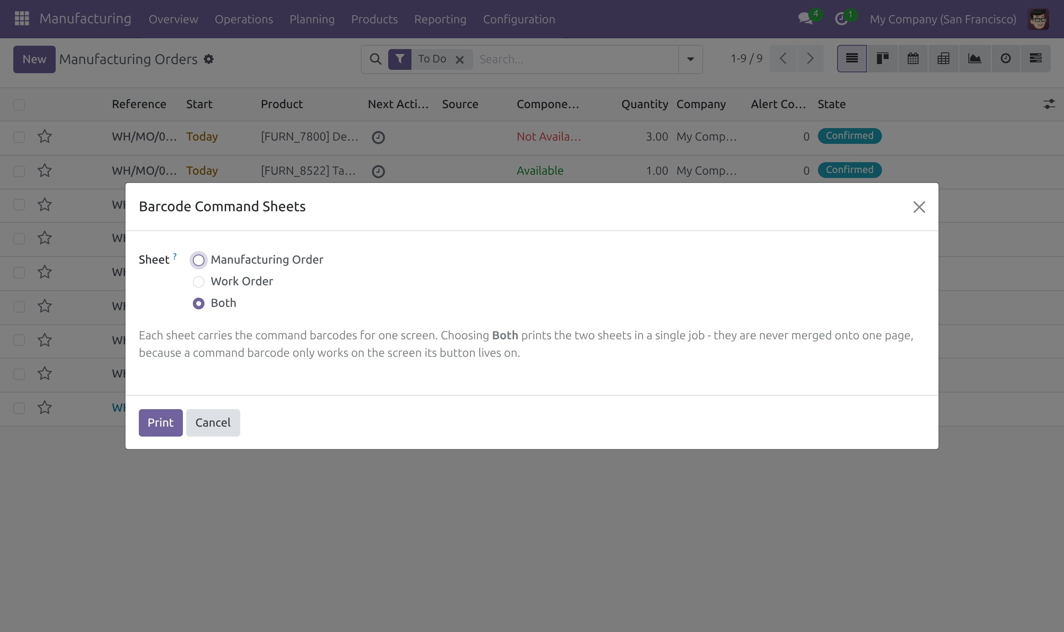
Task: Go to next page of records
Action: pyautogui.click(x=810, y=59)
